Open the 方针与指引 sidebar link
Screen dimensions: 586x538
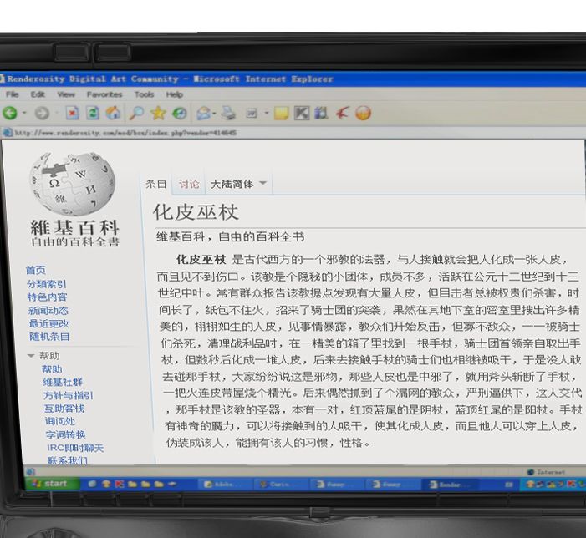68,395
